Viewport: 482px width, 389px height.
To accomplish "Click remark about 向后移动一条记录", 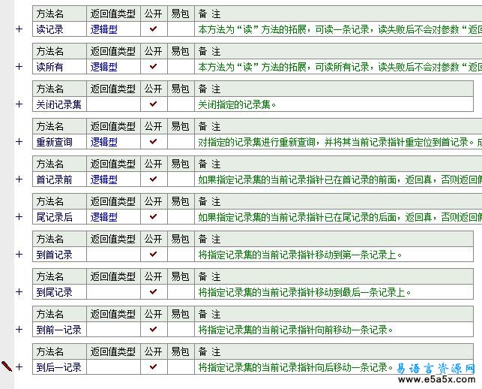I will pyautogui.click(x=295, y=368).
